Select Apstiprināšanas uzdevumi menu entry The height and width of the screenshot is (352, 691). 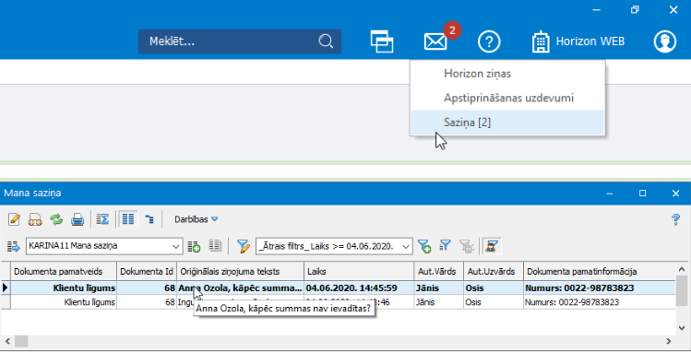tap(508, 98)
